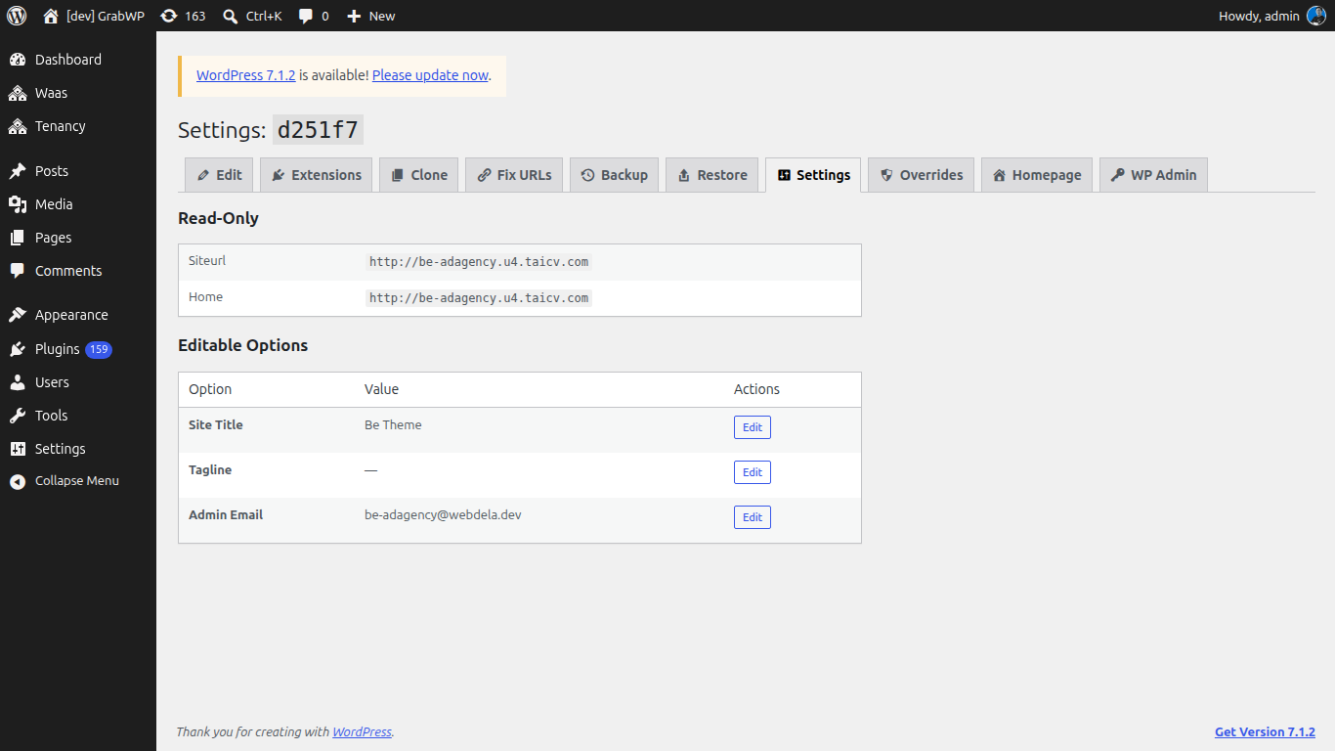Click the Plugins 159 update count badge
Screen dimensions: 1335x751
(99, 349)
